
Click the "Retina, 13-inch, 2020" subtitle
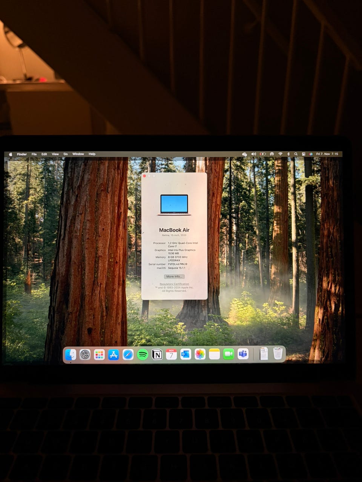[174, 235]
